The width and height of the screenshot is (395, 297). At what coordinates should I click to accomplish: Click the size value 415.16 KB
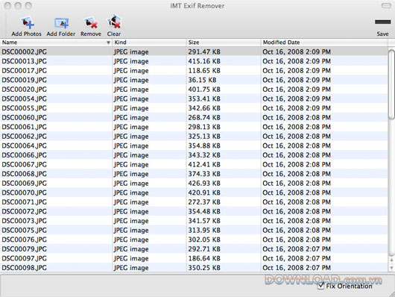[x=204, y=61]
